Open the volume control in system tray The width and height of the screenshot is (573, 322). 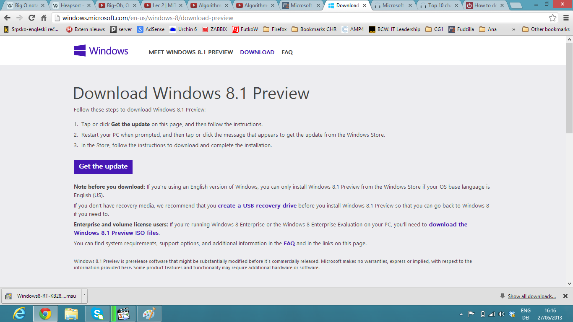[x=501, y=314]
